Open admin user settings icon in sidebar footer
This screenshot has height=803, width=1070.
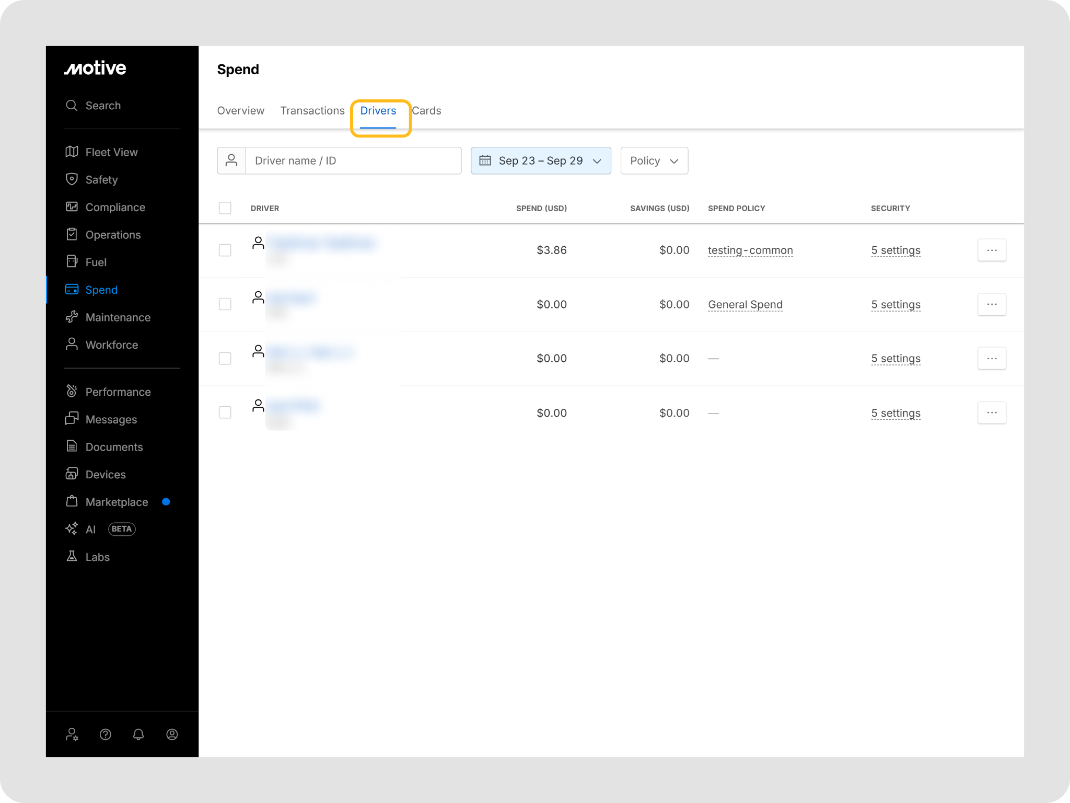tap(72, 735)
